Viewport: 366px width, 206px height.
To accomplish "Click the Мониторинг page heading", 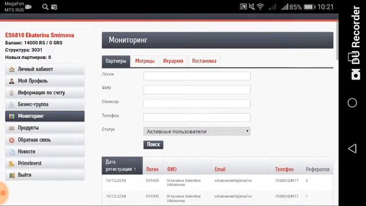I will [128, 40].
